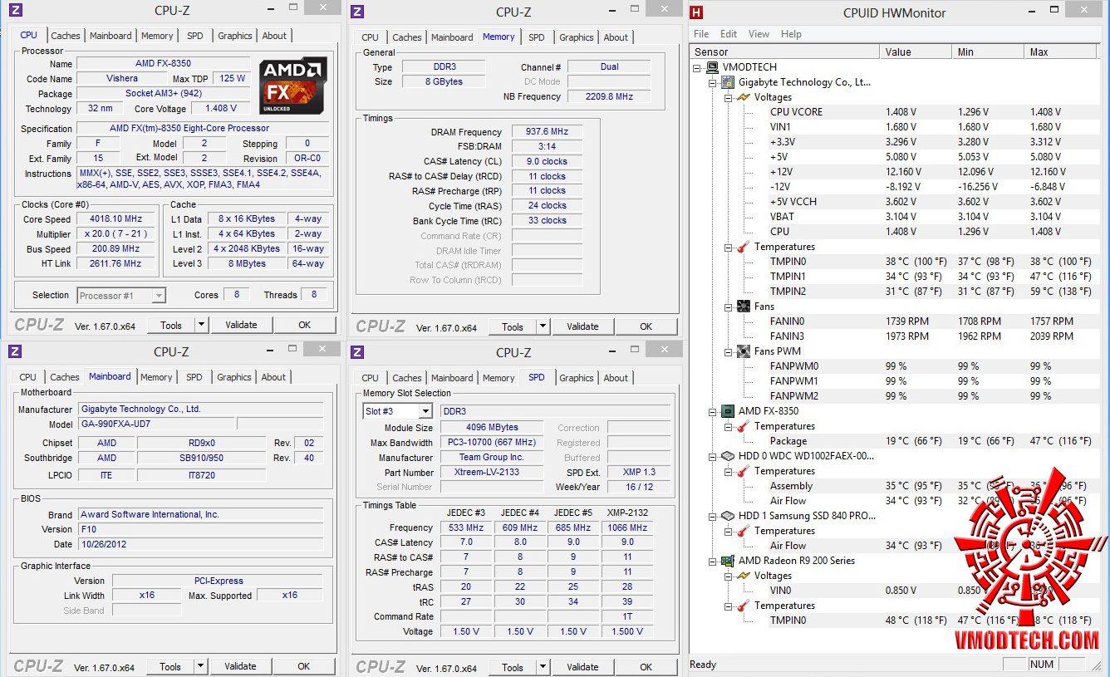Screen dimensions: 1110x677
Task: Open the Help menu in HWMonitor
Action: [791, 34]
